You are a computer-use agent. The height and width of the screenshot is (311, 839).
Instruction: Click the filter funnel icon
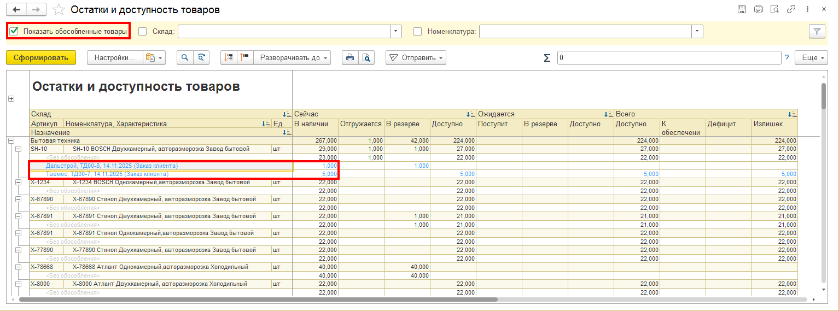coord(817,31)
